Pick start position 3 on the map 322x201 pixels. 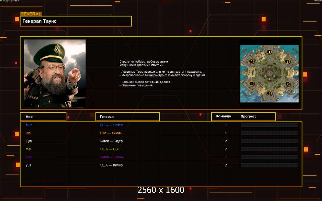287,62
